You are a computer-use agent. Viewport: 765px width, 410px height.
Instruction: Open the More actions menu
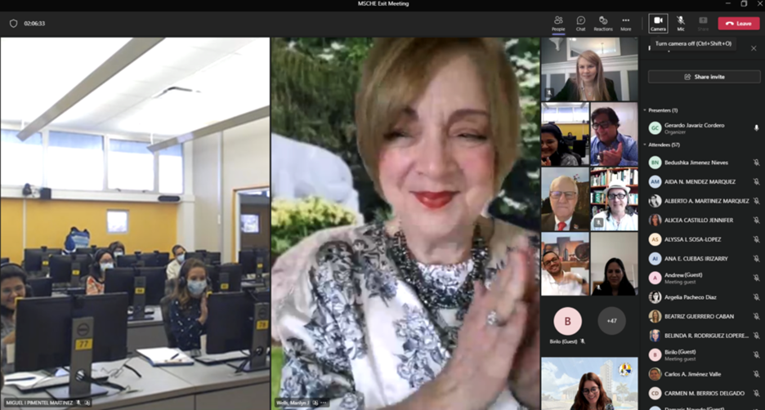625,23
